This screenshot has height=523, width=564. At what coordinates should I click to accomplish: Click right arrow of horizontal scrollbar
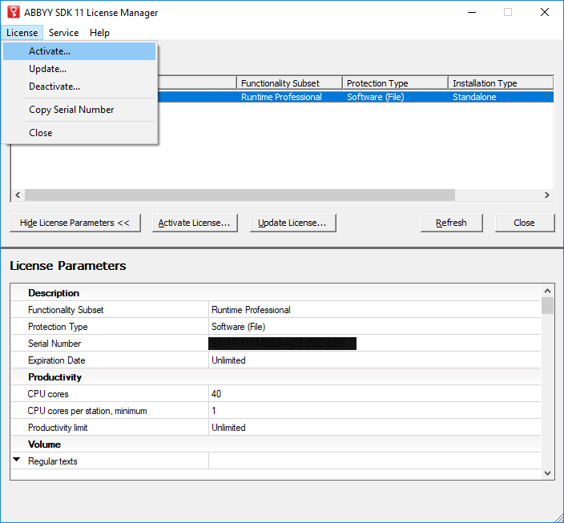pyautogui.click(x=546, y=195)
